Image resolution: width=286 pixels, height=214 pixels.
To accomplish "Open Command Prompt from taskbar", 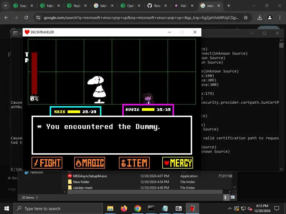I will click(151, 208).
